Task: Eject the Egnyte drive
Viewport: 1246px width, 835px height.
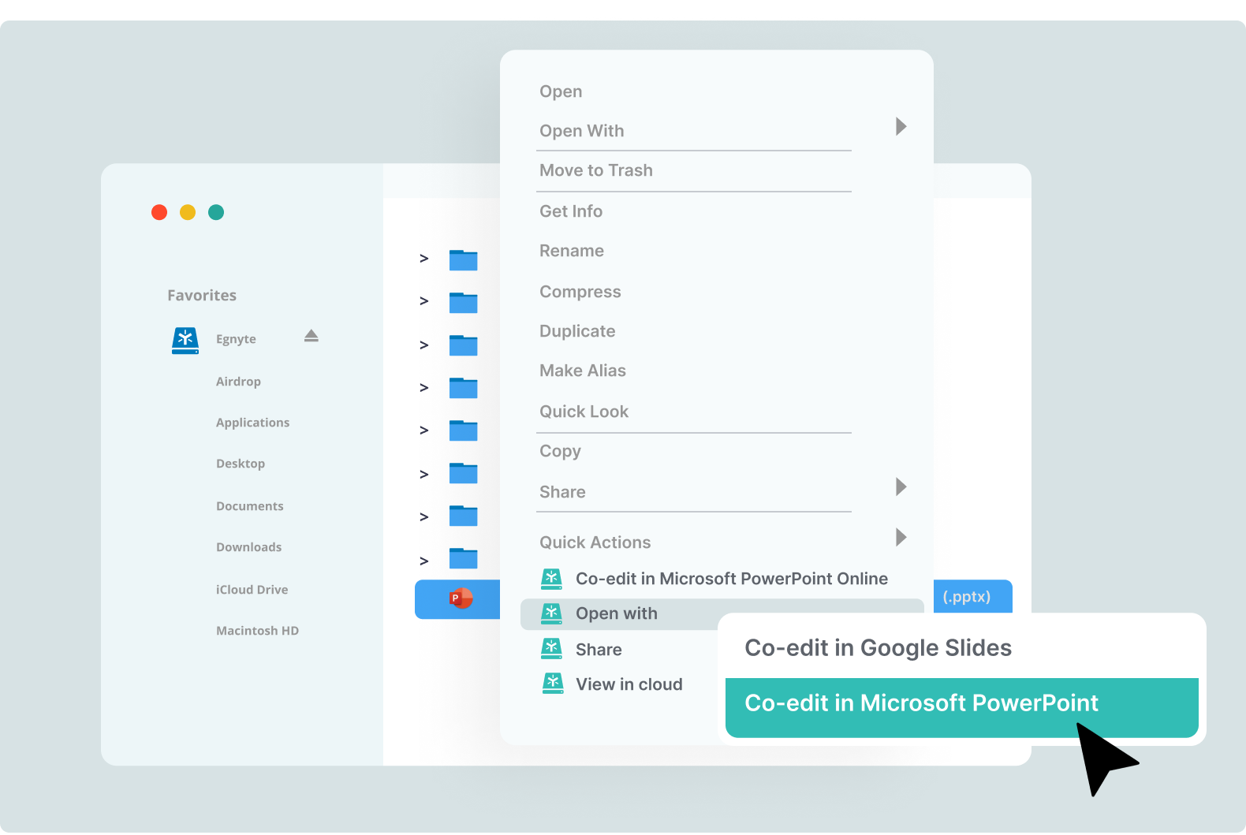Action: tap(311, 337)
